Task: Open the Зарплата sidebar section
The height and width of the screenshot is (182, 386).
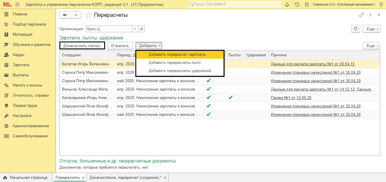Action: pos(21,65)
